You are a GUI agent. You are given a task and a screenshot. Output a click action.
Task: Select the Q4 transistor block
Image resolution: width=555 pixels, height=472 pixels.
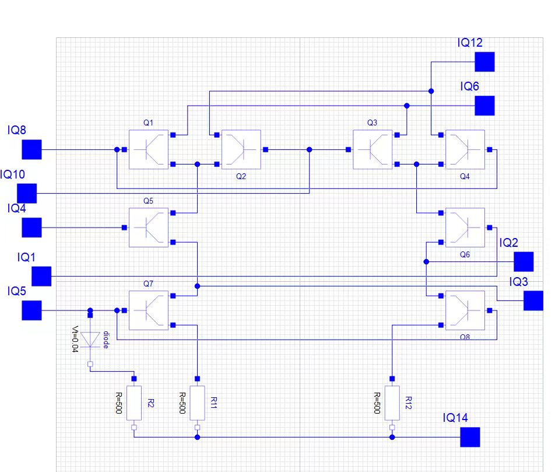coord(465,149)
